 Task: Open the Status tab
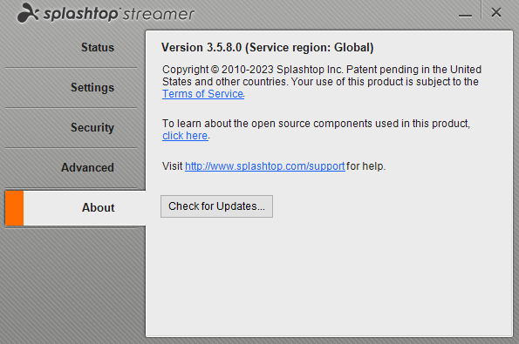[x=98, y=48]
